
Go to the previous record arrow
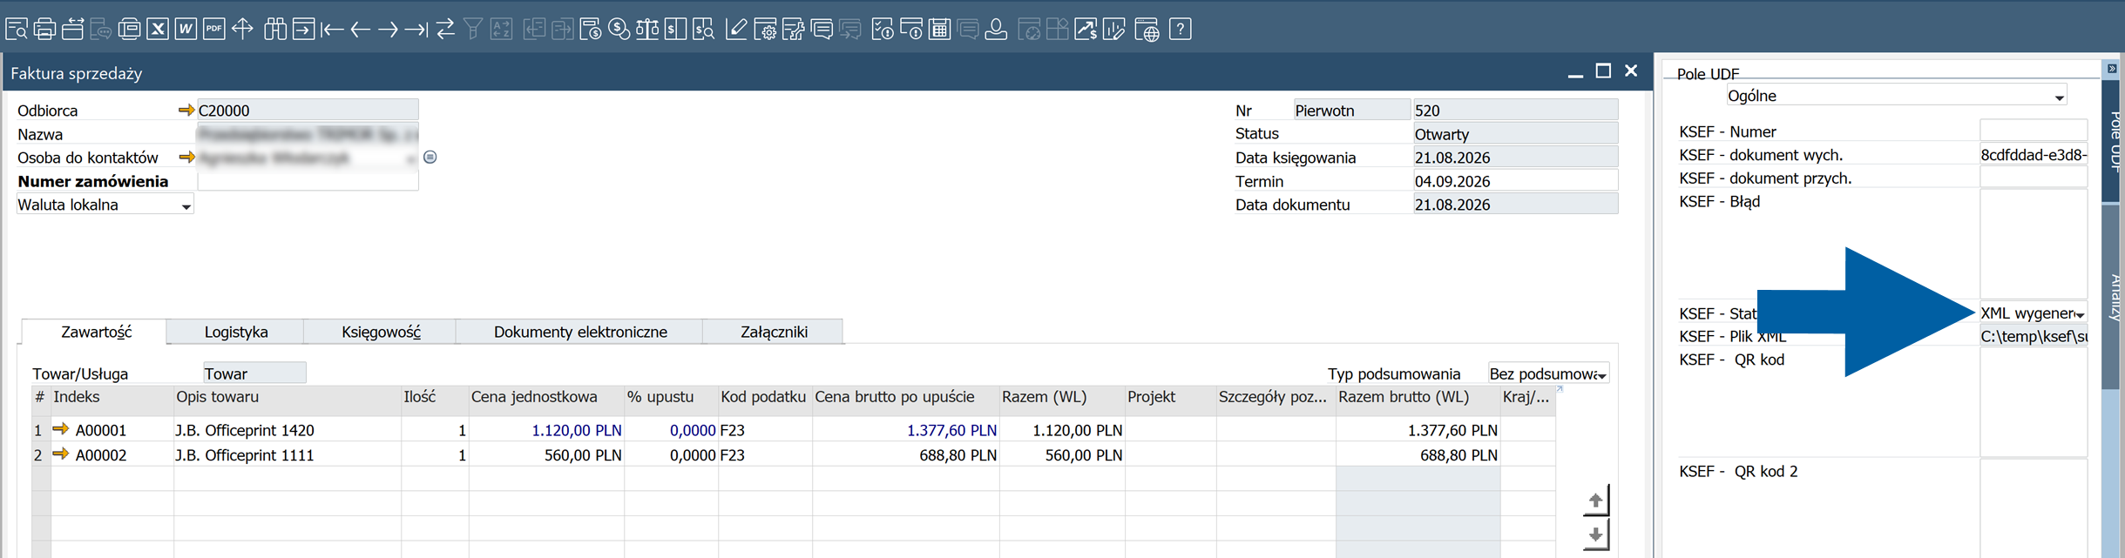360,30
